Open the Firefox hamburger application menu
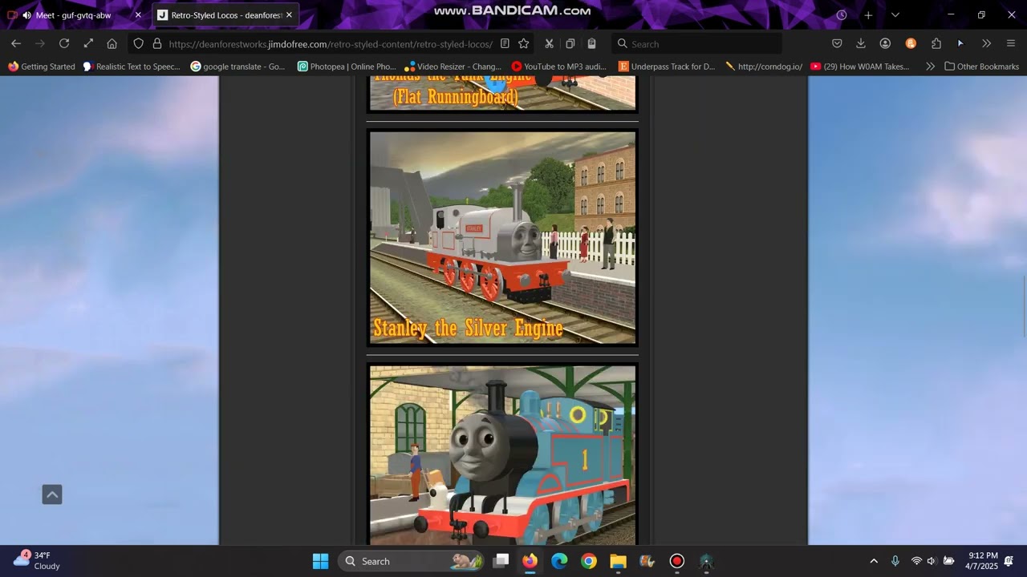 (x=1011, y=43)
